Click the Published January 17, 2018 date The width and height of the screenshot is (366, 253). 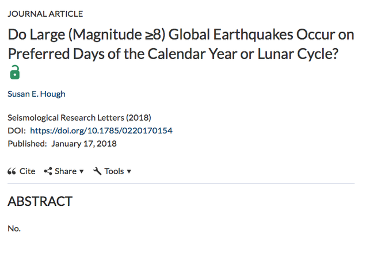click(84, 144)
